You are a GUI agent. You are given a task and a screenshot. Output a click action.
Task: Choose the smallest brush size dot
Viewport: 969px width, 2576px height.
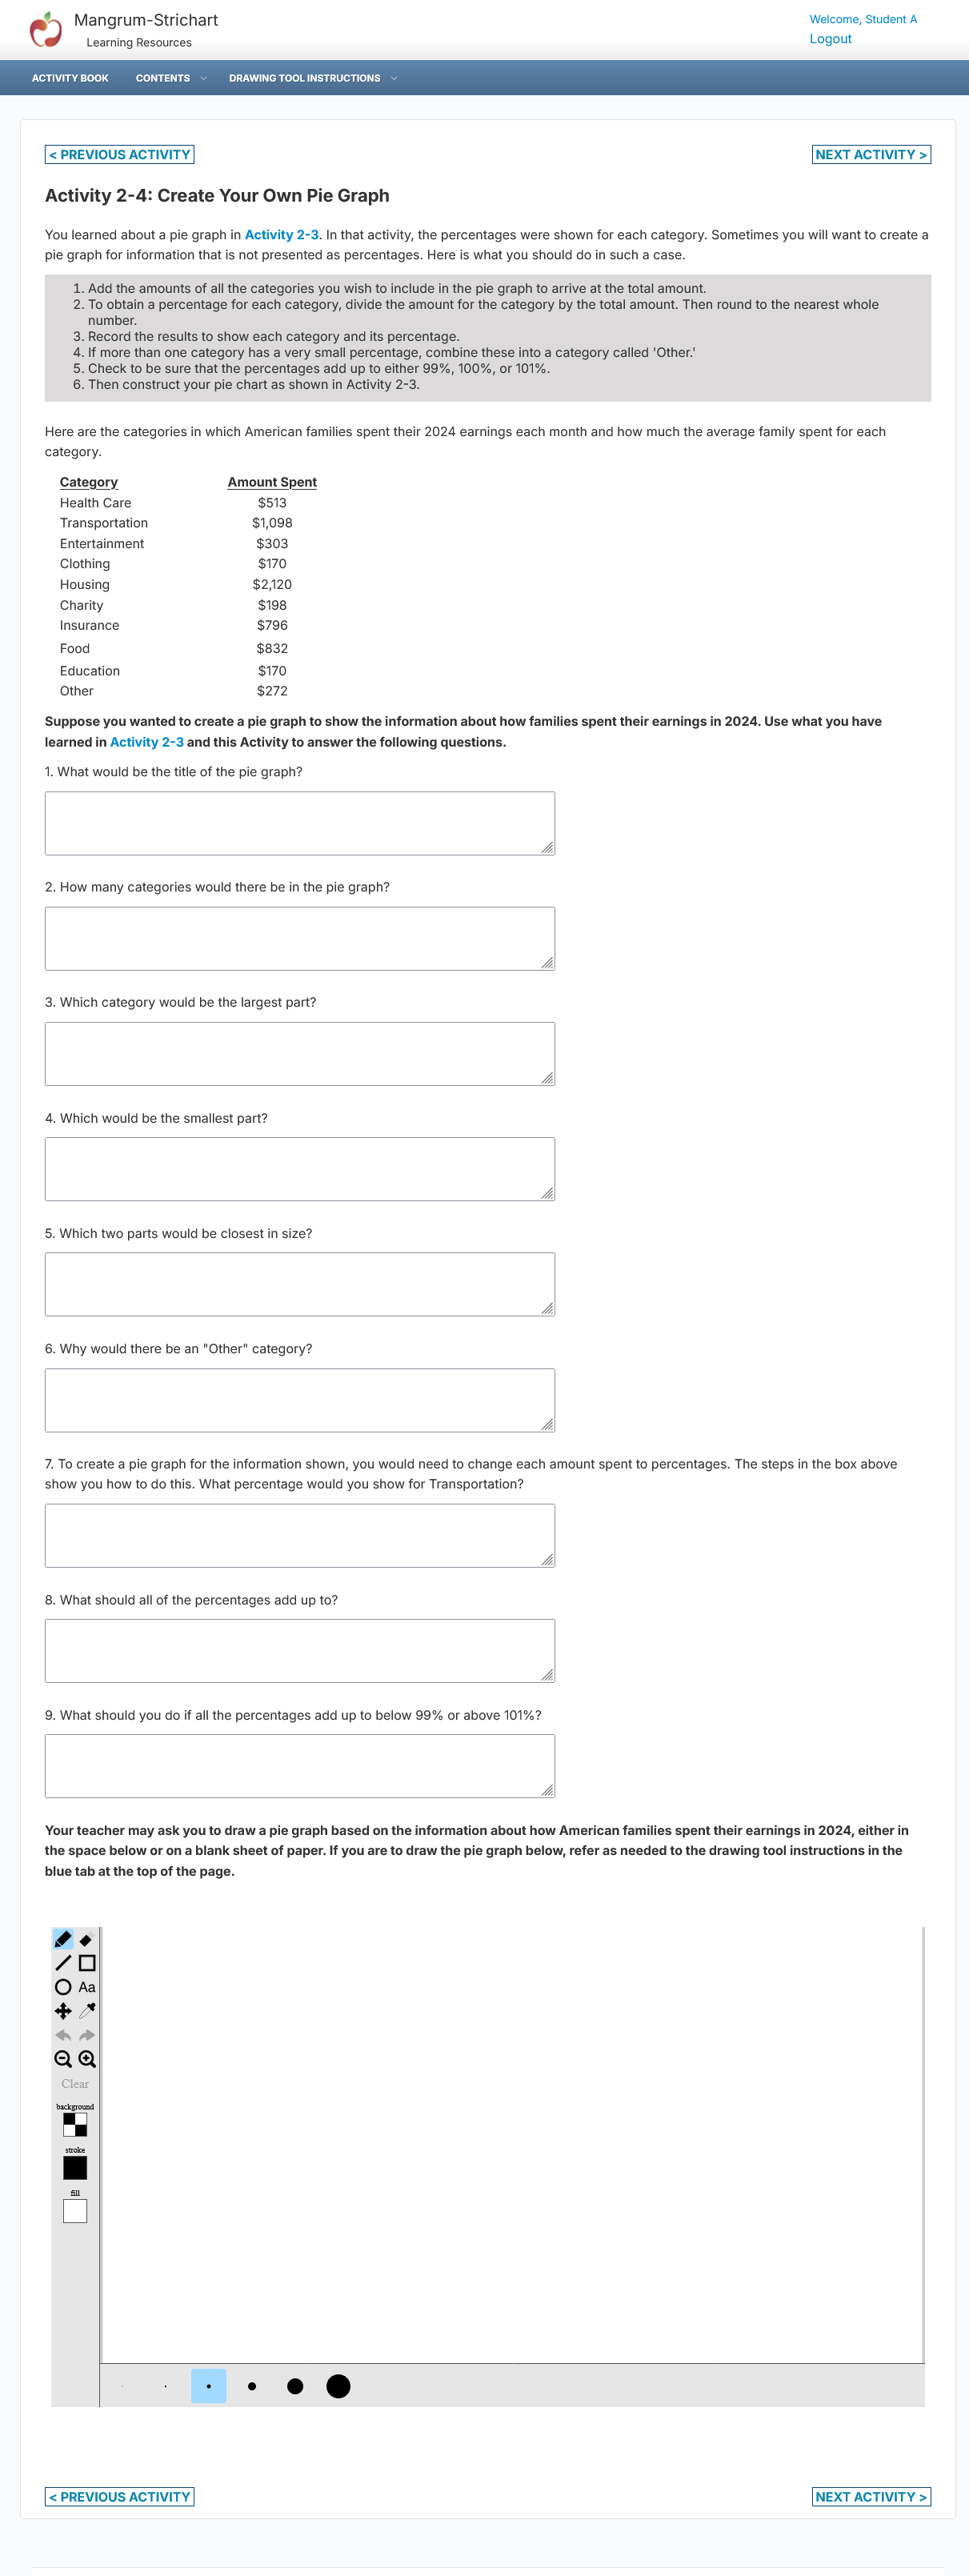pos(122,2386)
